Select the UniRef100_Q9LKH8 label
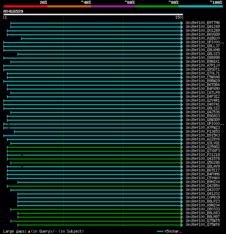This screenshot has width=226, height=234. [x=203, y=50]
